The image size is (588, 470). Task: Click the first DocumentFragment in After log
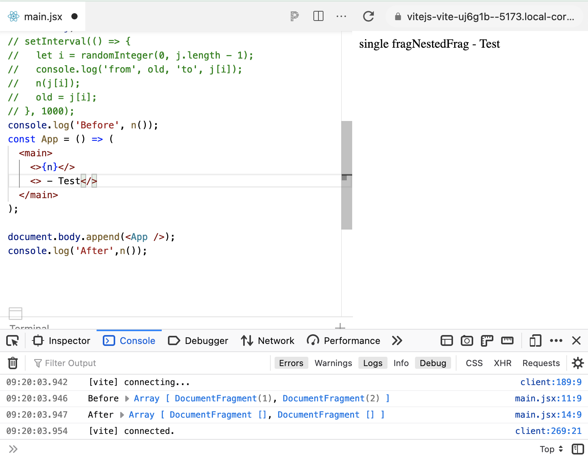tap(219, 415)
